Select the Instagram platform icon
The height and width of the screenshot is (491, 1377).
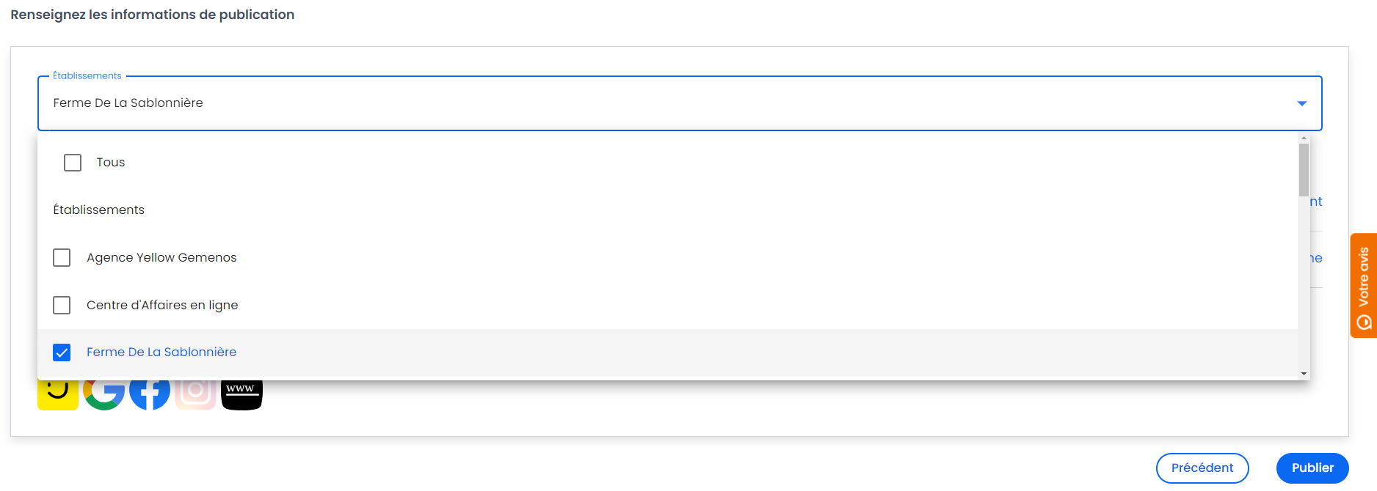click(195, 395)
